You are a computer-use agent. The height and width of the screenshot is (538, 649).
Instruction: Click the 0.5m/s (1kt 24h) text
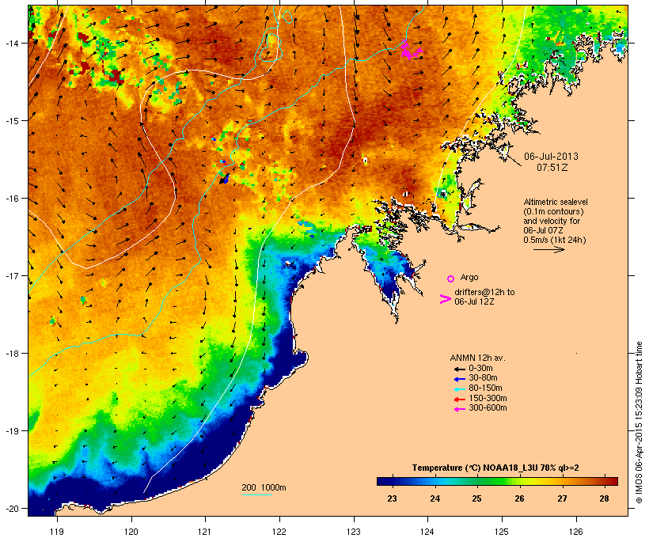(555, 240)
